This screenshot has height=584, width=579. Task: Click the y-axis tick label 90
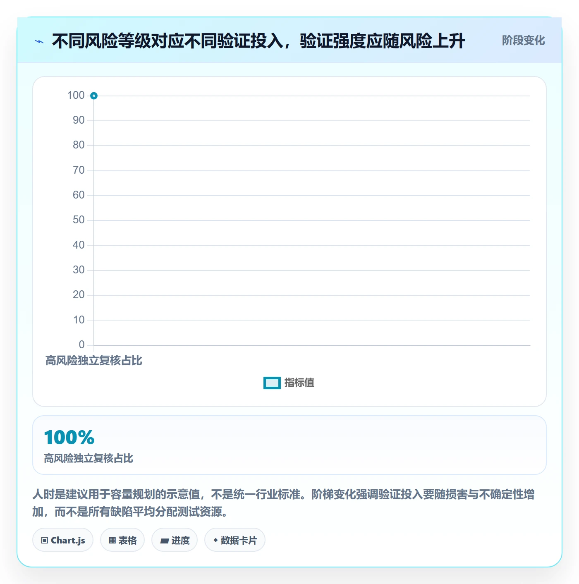pyautogui.click(x=79, y=120)
